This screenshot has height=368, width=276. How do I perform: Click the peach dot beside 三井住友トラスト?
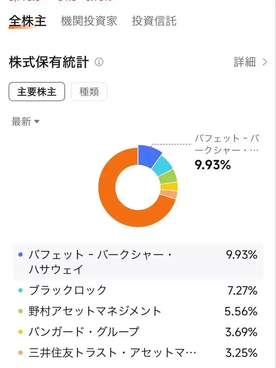click(x=20, y=353)
